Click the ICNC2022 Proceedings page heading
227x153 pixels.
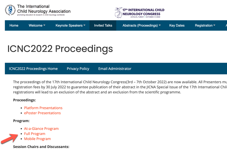click(60, 49)
